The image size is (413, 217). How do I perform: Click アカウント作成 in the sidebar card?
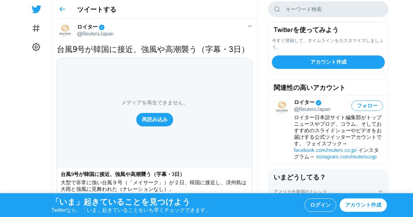[x=328, y=62]
